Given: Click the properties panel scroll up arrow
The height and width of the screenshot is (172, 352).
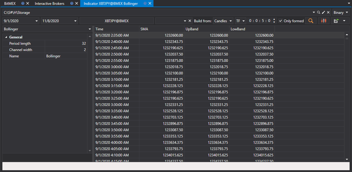Looking at the screenshot, I should coord(90,36).
